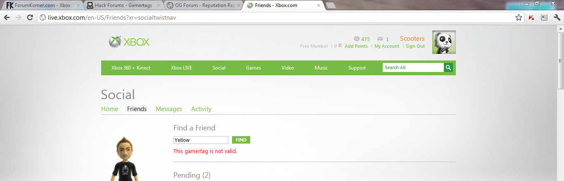Click the FIND button
This screenshot has height=181, width=564.
241,140
